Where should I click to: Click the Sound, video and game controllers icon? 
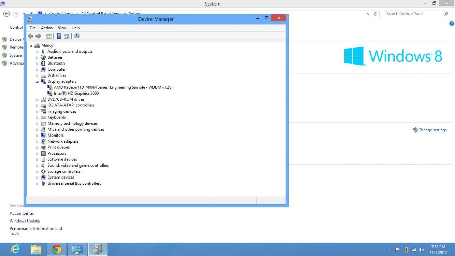pos(43,165)
